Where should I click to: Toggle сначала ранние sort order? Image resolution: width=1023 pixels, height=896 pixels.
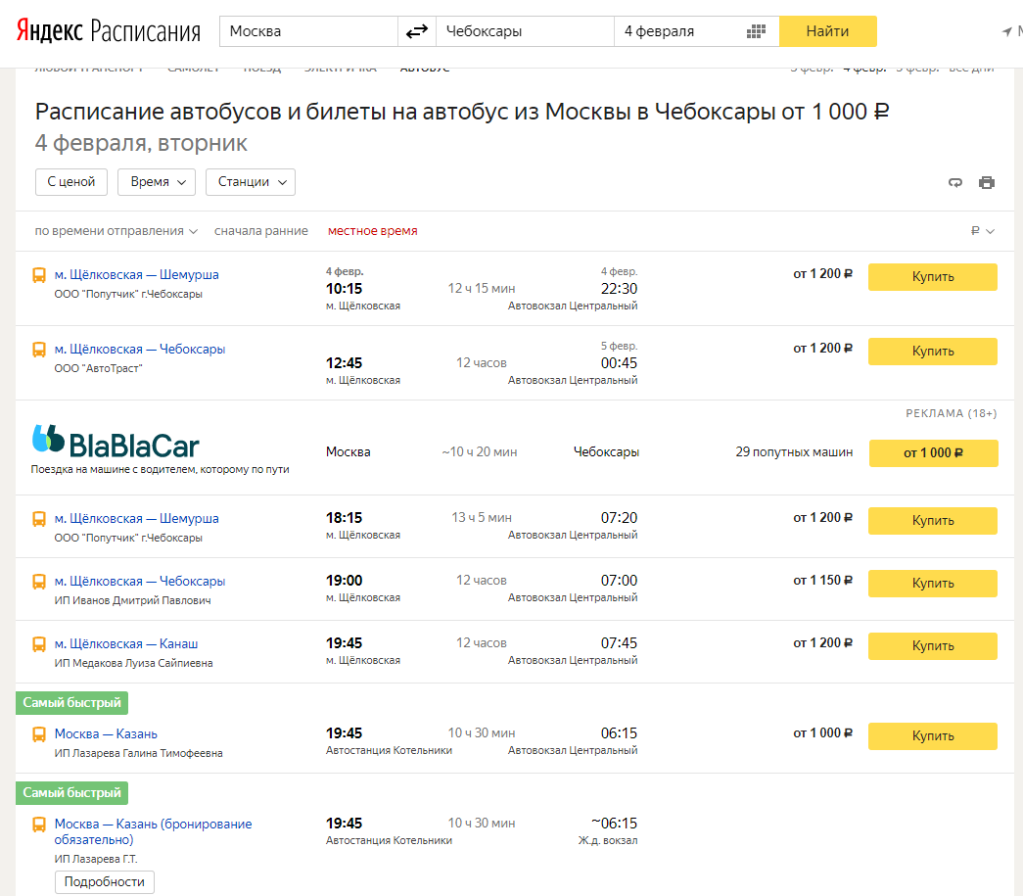[x=261, y=231]
